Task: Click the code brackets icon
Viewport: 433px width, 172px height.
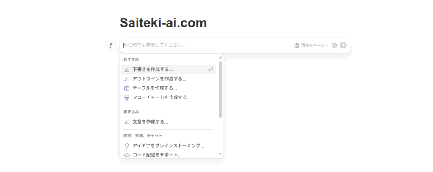Action: (x=127, y=155)
